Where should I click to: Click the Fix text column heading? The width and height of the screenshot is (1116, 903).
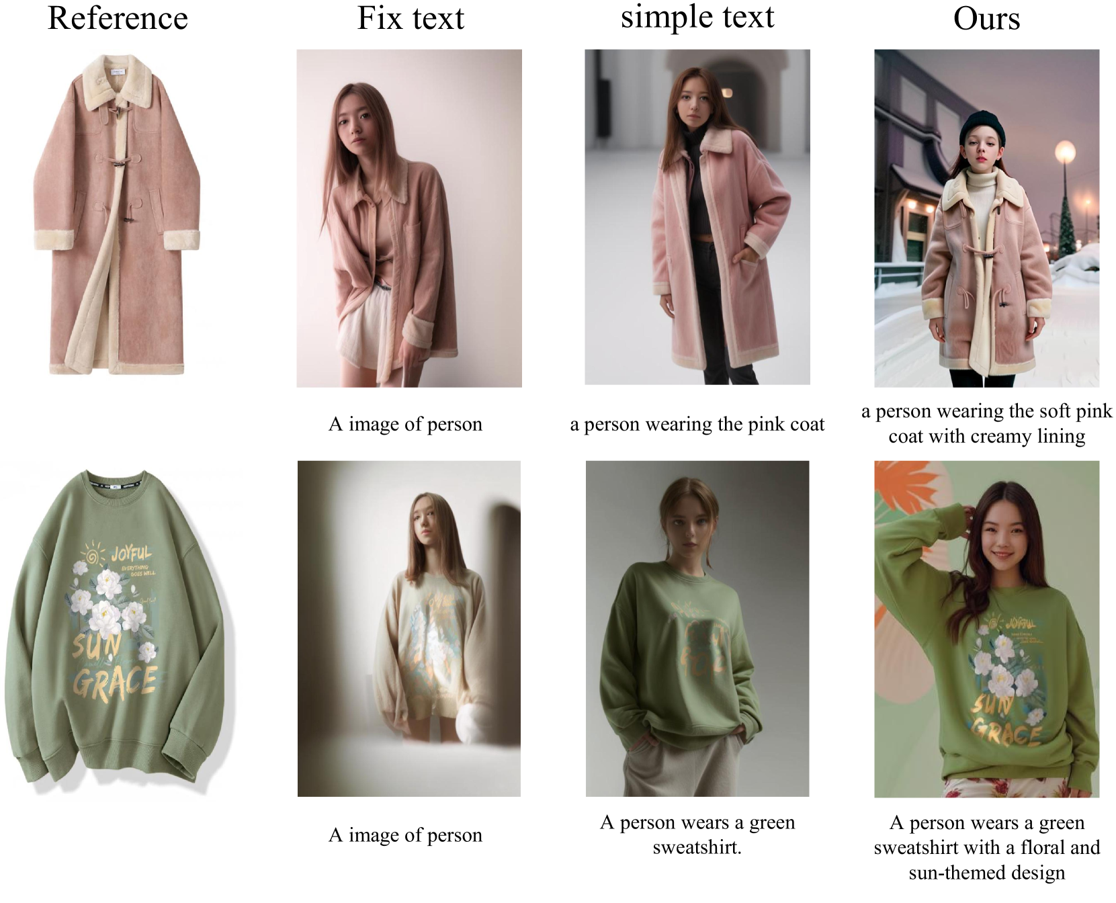(411, 18)
